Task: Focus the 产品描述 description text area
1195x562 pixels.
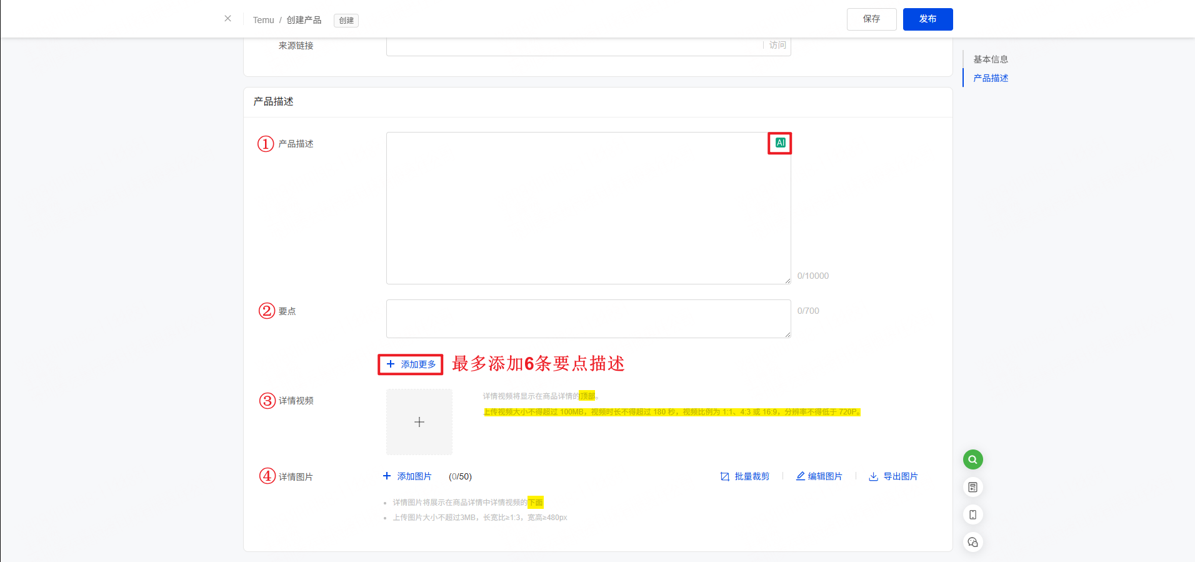Action: 587,208
